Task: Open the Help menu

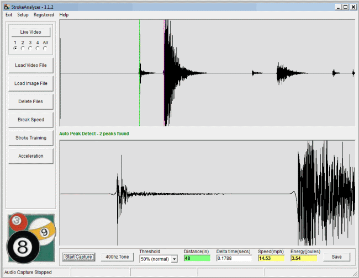Action: pos(64,15)
